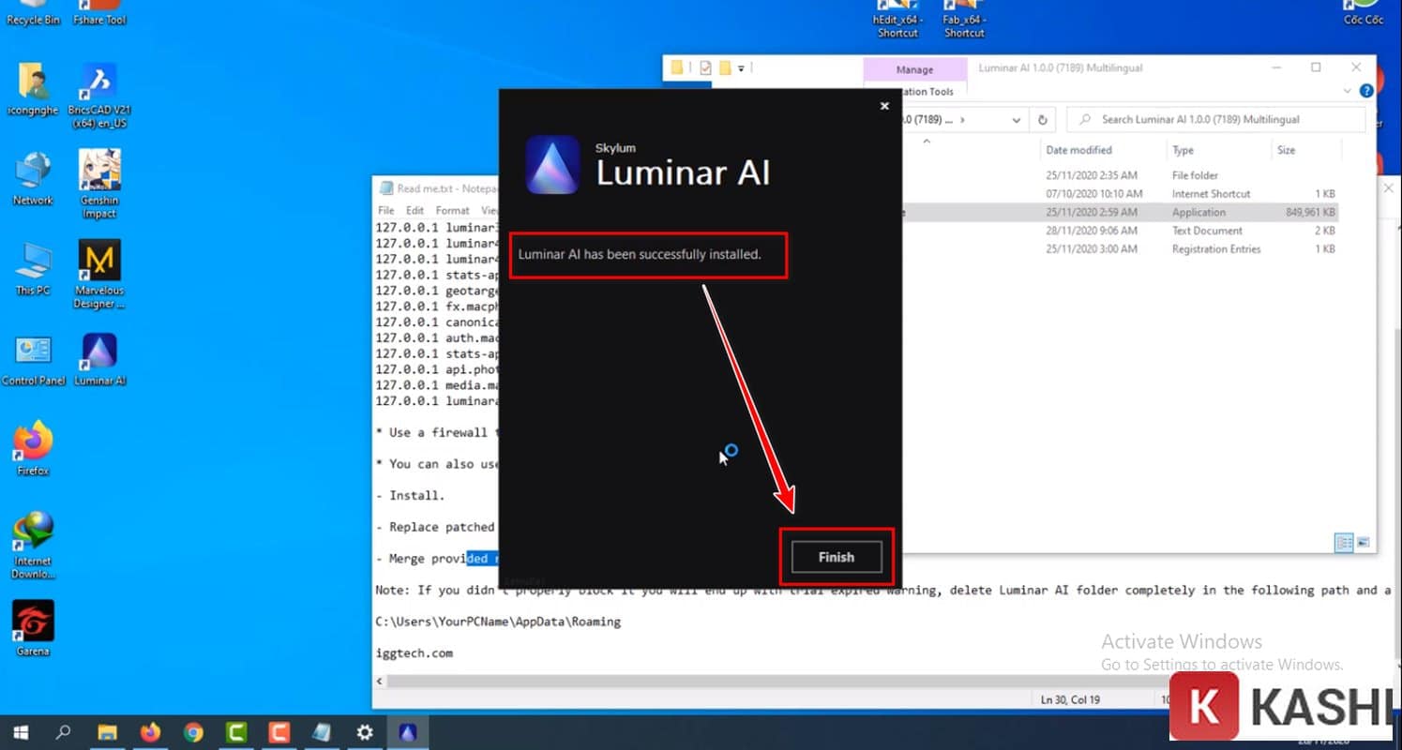Switch to Notepad on the taskbar
This screenshot has height=750, width=1402.
[x=323, y=732]
